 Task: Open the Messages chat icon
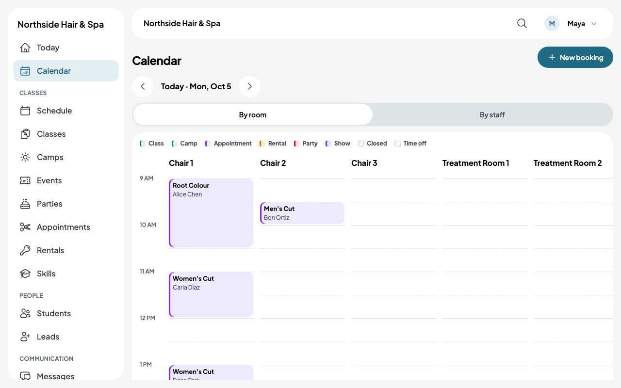pyautogui.click(x=25, y=376)
